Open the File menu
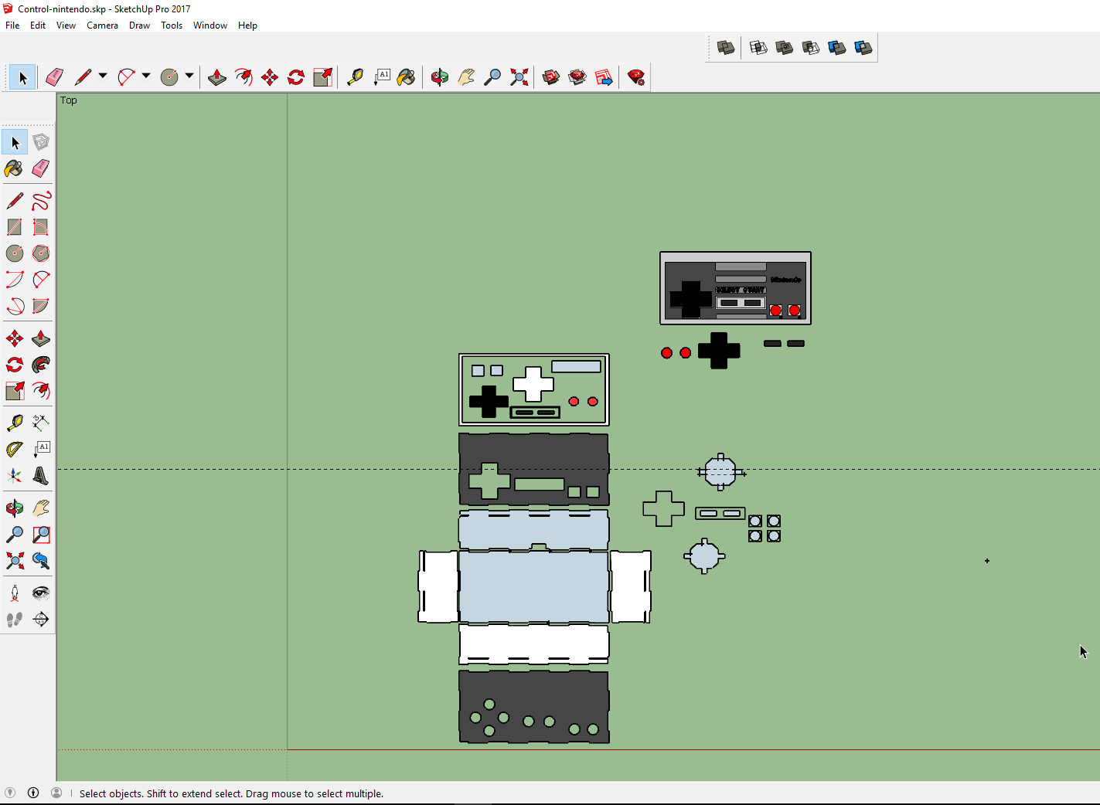1100x805 pixels. (x=12, y=25)
